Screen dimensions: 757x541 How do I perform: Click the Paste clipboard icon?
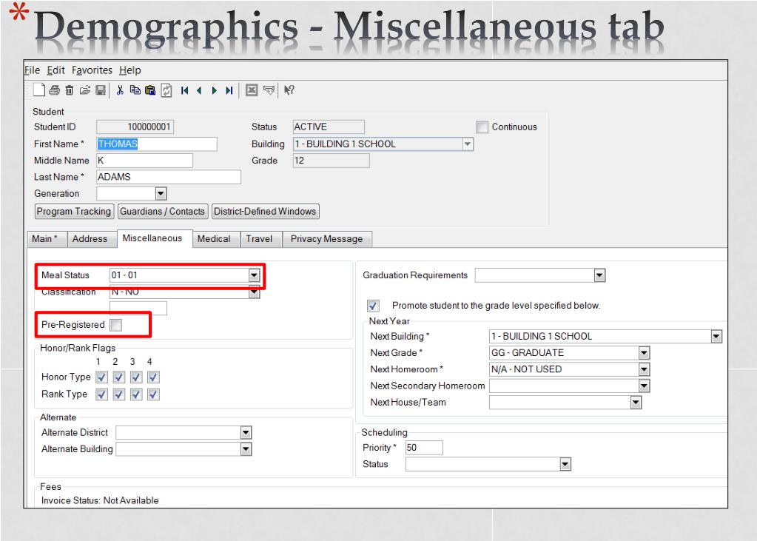point(150,90)
